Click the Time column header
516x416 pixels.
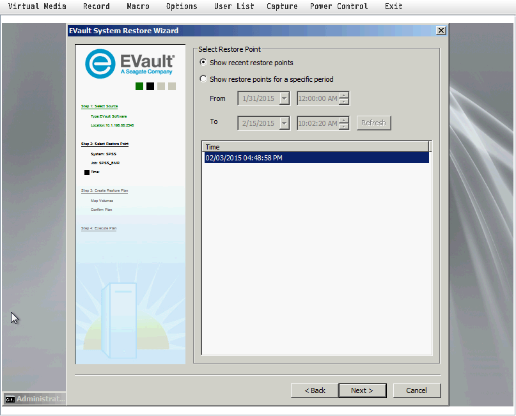pos(316,147)
